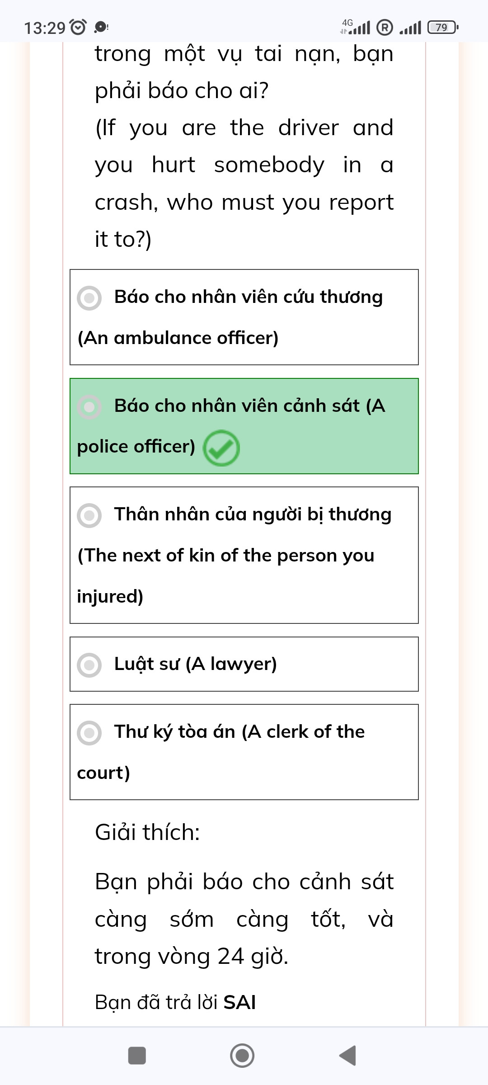The width and height of the screenshot is (488, 1085).
Task: Tap the 'Giải thích:' explanation heading
Action: click(147, 832)
